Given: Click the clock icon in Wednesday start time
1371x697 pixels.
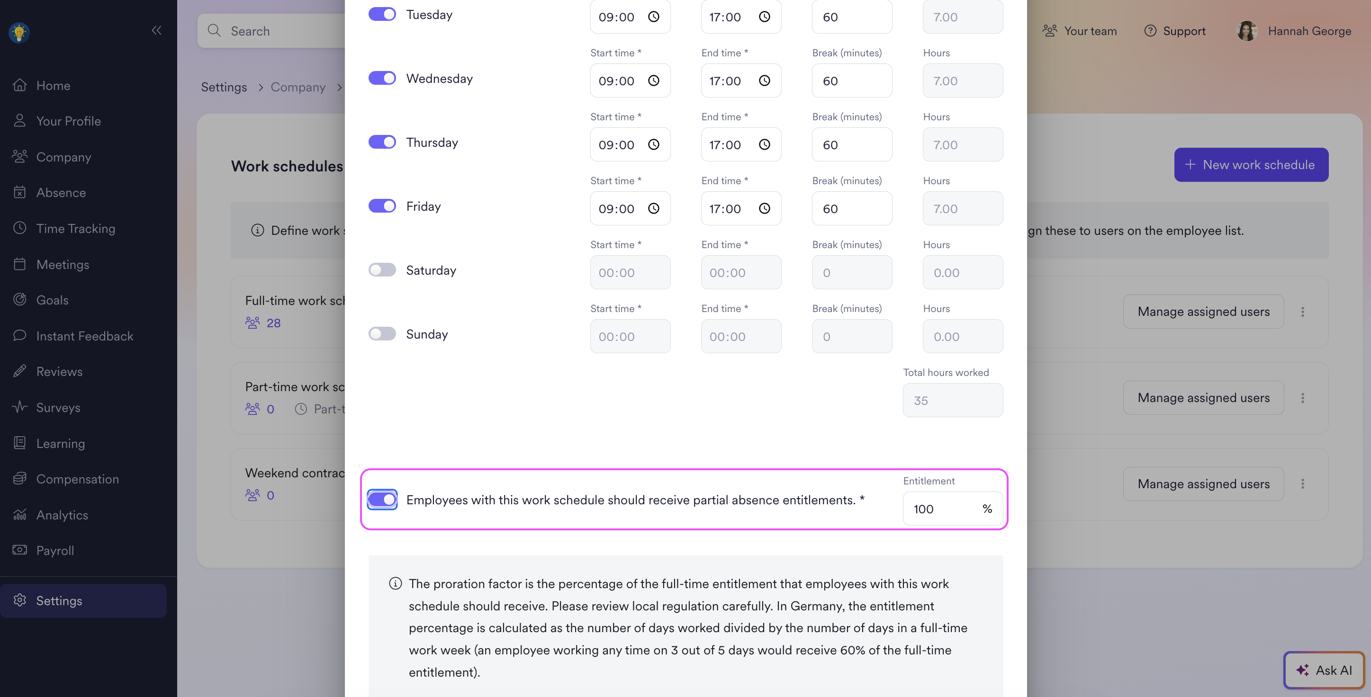Looking at the screenshot, I should pos(654,80).
